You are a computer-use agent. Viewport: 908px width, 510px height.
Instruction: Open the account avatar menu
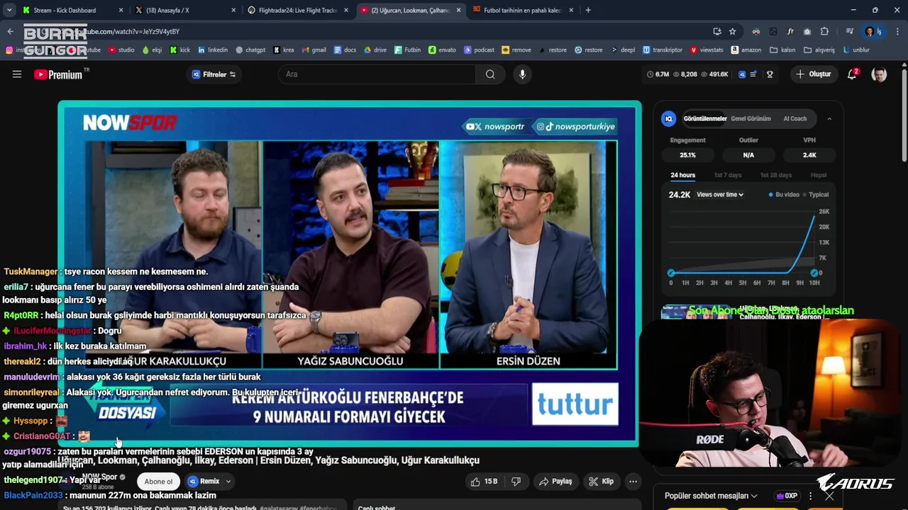[x=879, y=74]
